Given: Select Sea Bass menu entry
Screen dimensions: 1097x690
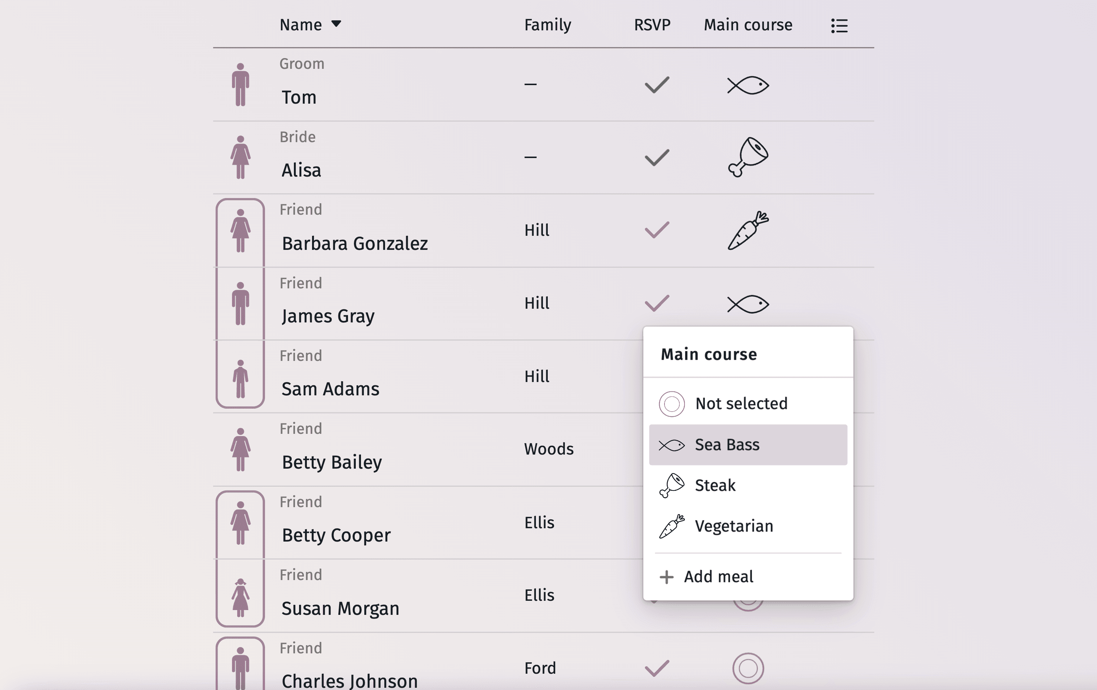Looking at the screenshot, I should [x=748, y=444].
